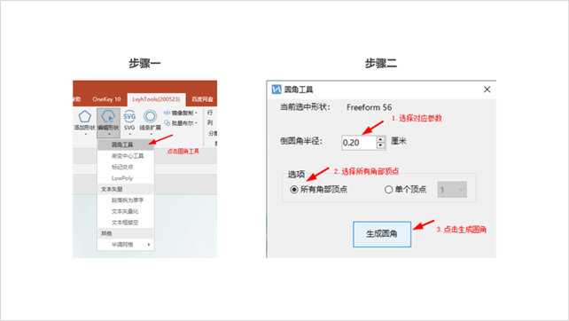Image resolution: width=569 pixels, height=321 pixels.
Task: Click the 线条扩展 ring icon
Action: point(151,116)
